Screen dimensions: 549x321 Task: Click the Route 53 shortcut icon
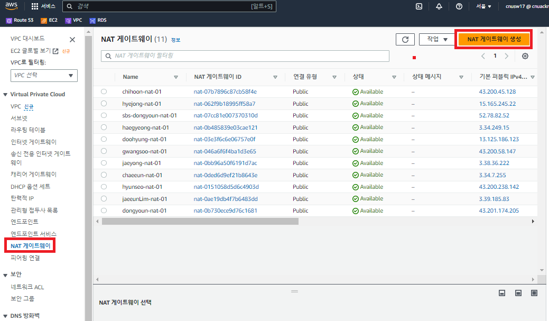click(x=9, y=21)
